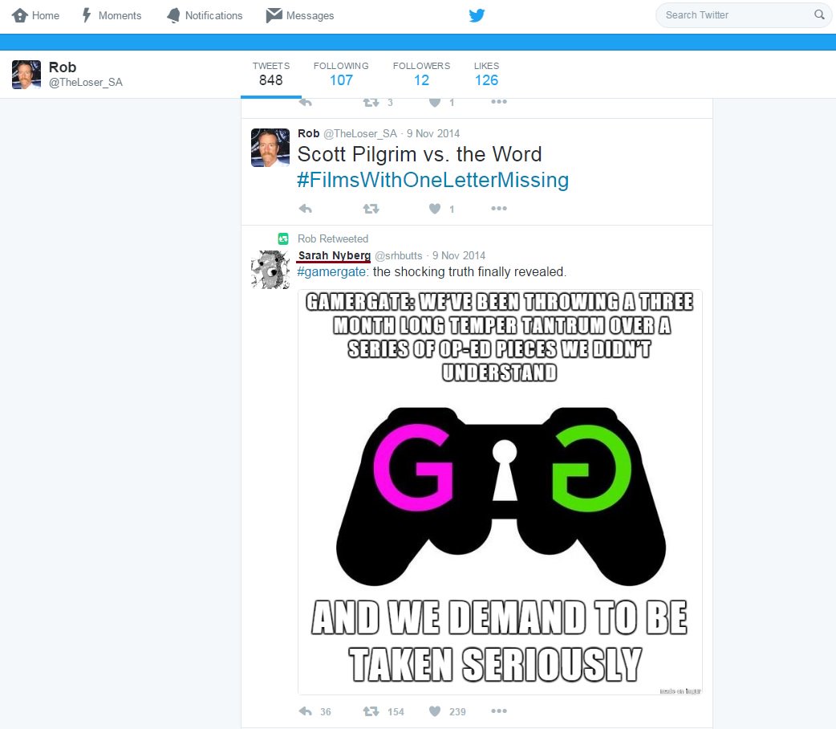Screen dimensions: 836x729
Task: Focus the Search Twitter field
Action: tap(743, 15)
